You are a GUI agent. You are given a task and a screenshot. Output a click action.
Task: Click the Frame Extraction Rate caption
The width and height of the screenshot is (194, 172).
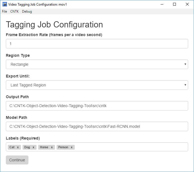click(x=54, y=35)
